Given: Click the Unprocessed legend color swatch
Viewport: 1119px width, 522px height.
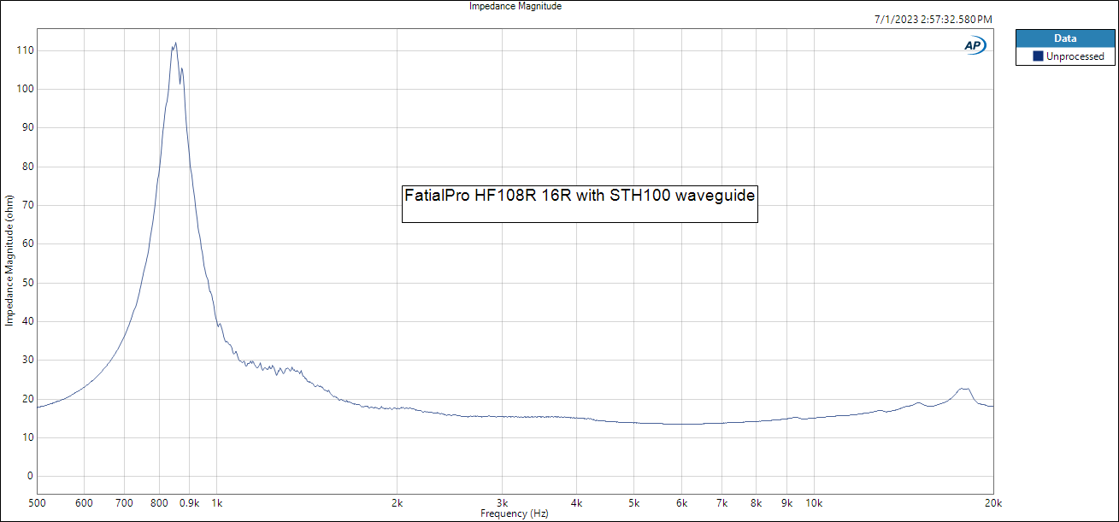Looking at the screenshot, I should pyautogui.click(x=1038, y=56).
